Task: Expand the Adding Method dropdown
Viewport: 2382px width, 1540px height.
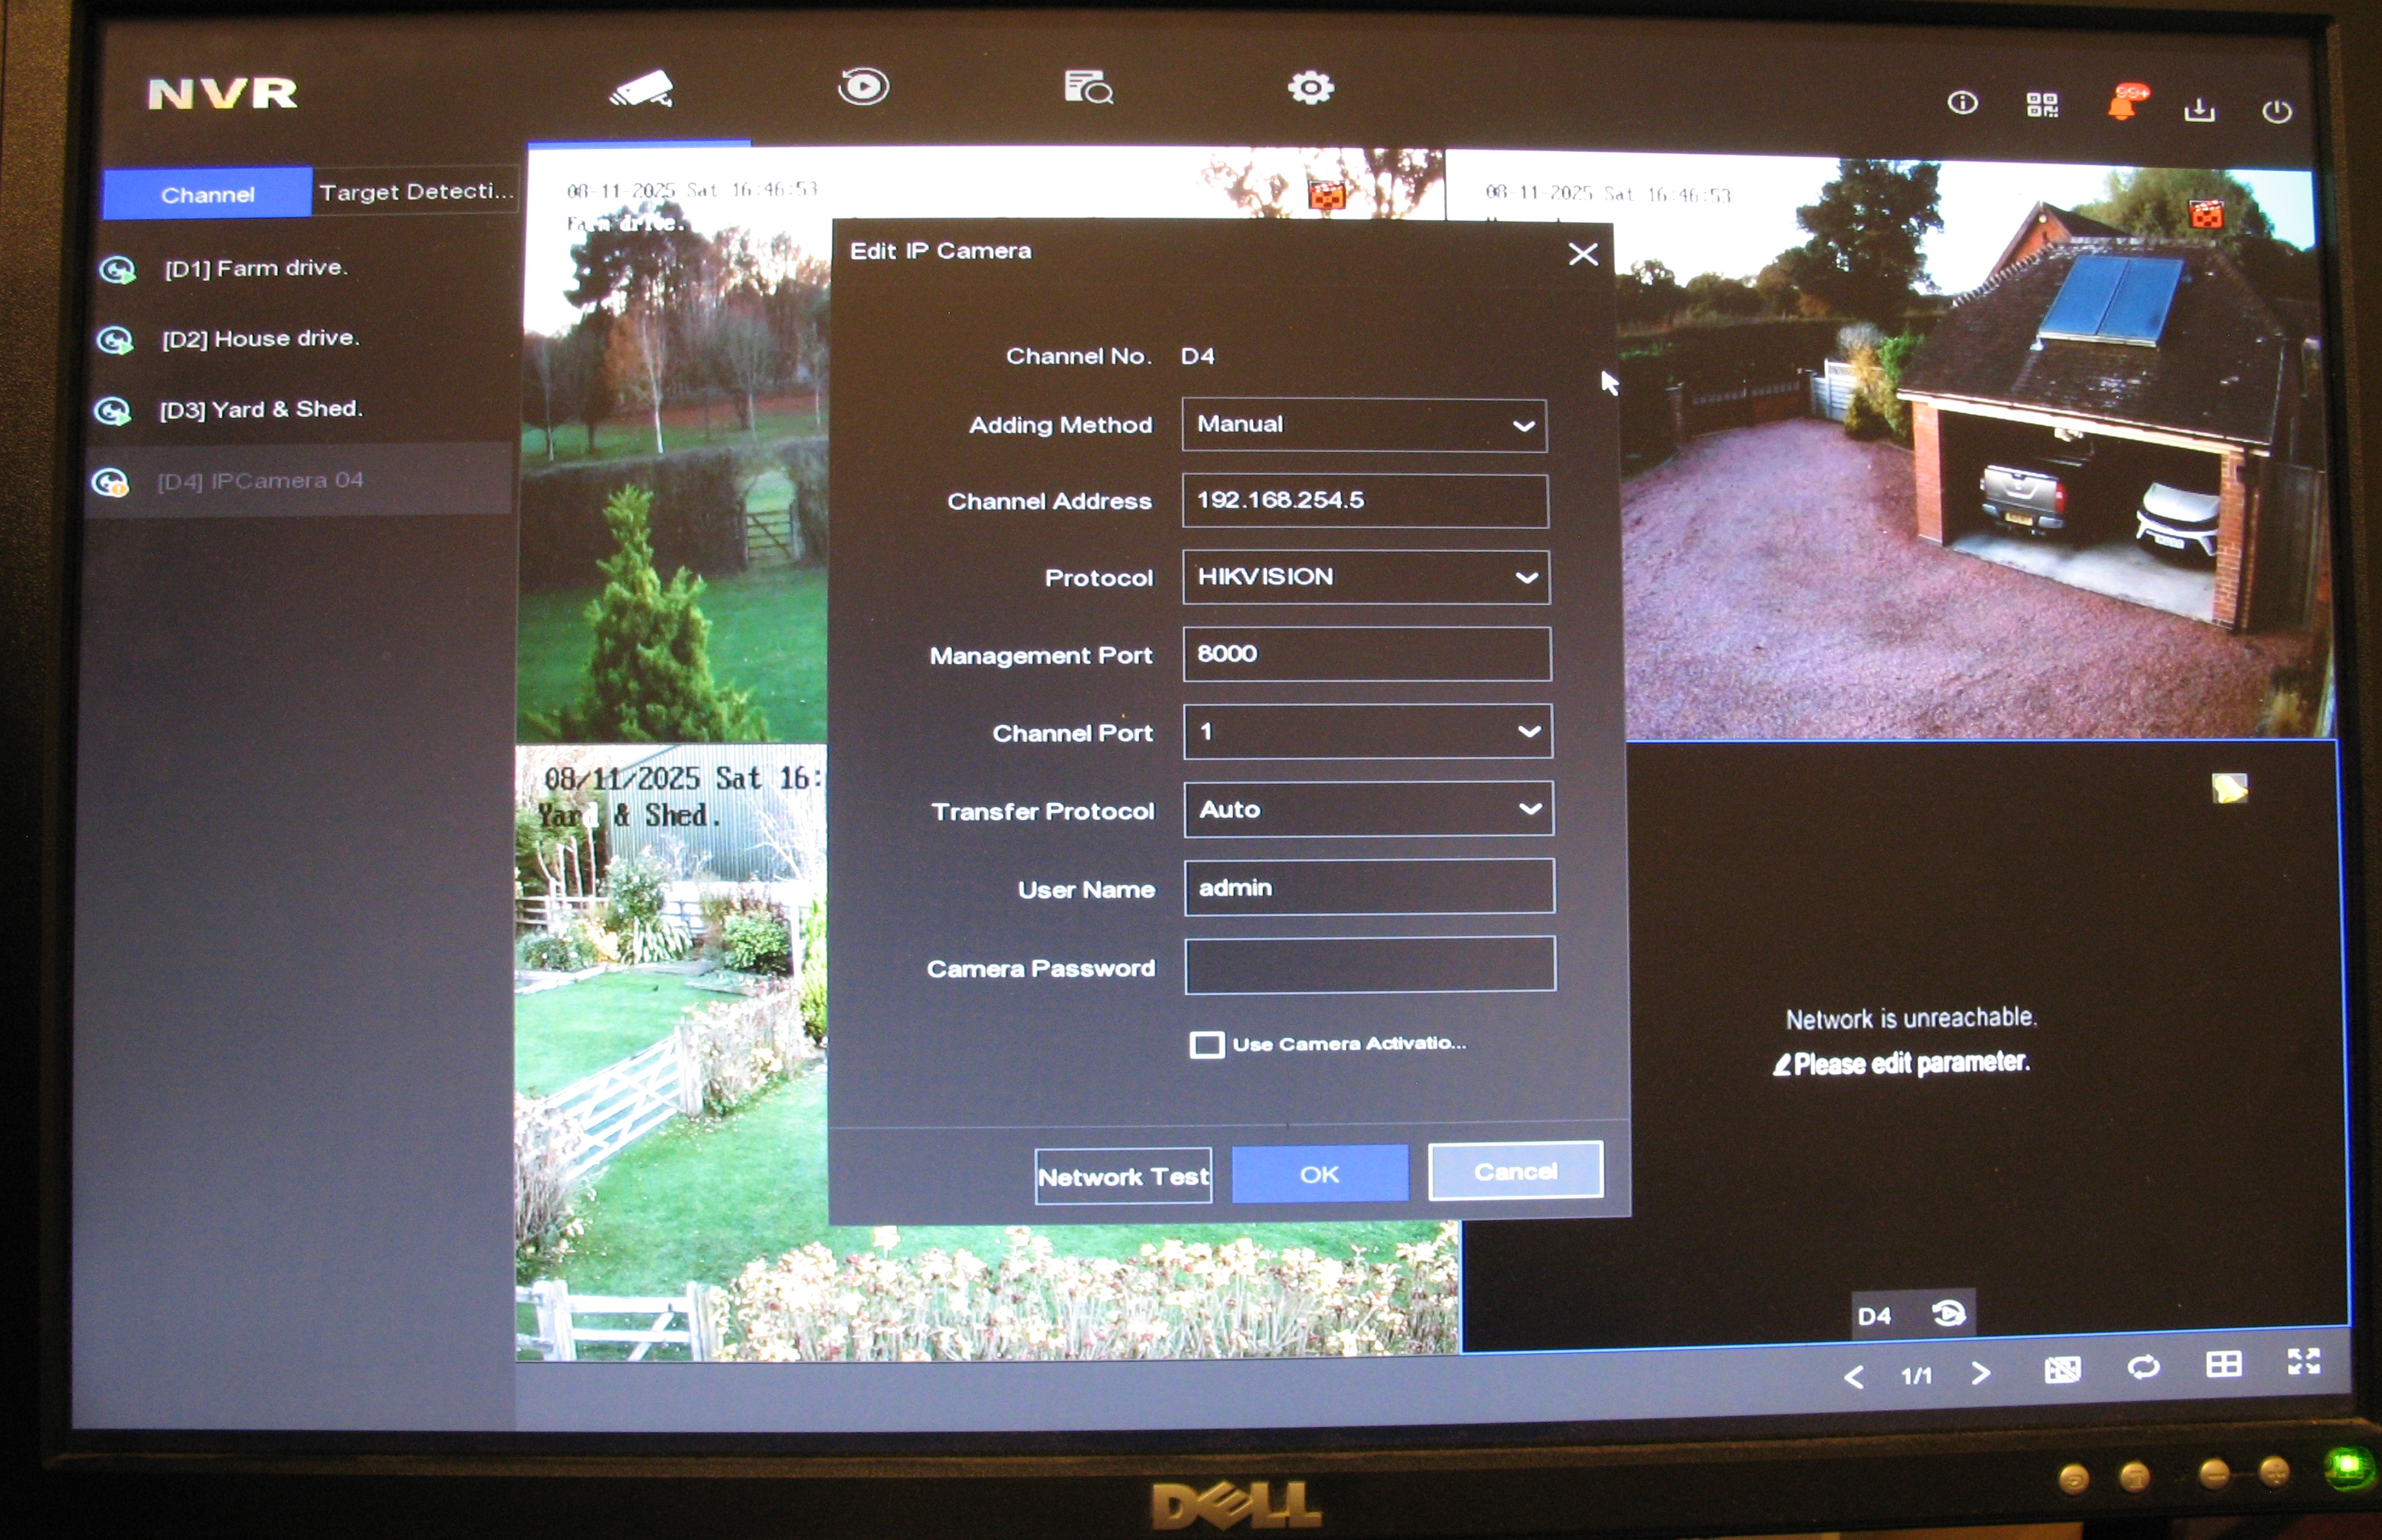Action: tap(1364, 425)
